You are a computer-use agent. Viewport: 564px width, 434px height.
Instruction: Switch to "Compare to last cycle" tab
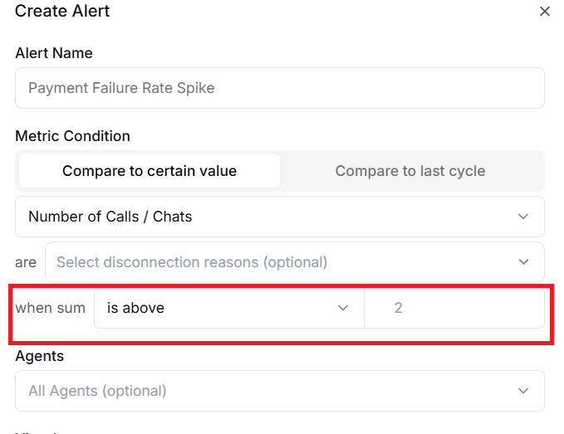(410, 171)
